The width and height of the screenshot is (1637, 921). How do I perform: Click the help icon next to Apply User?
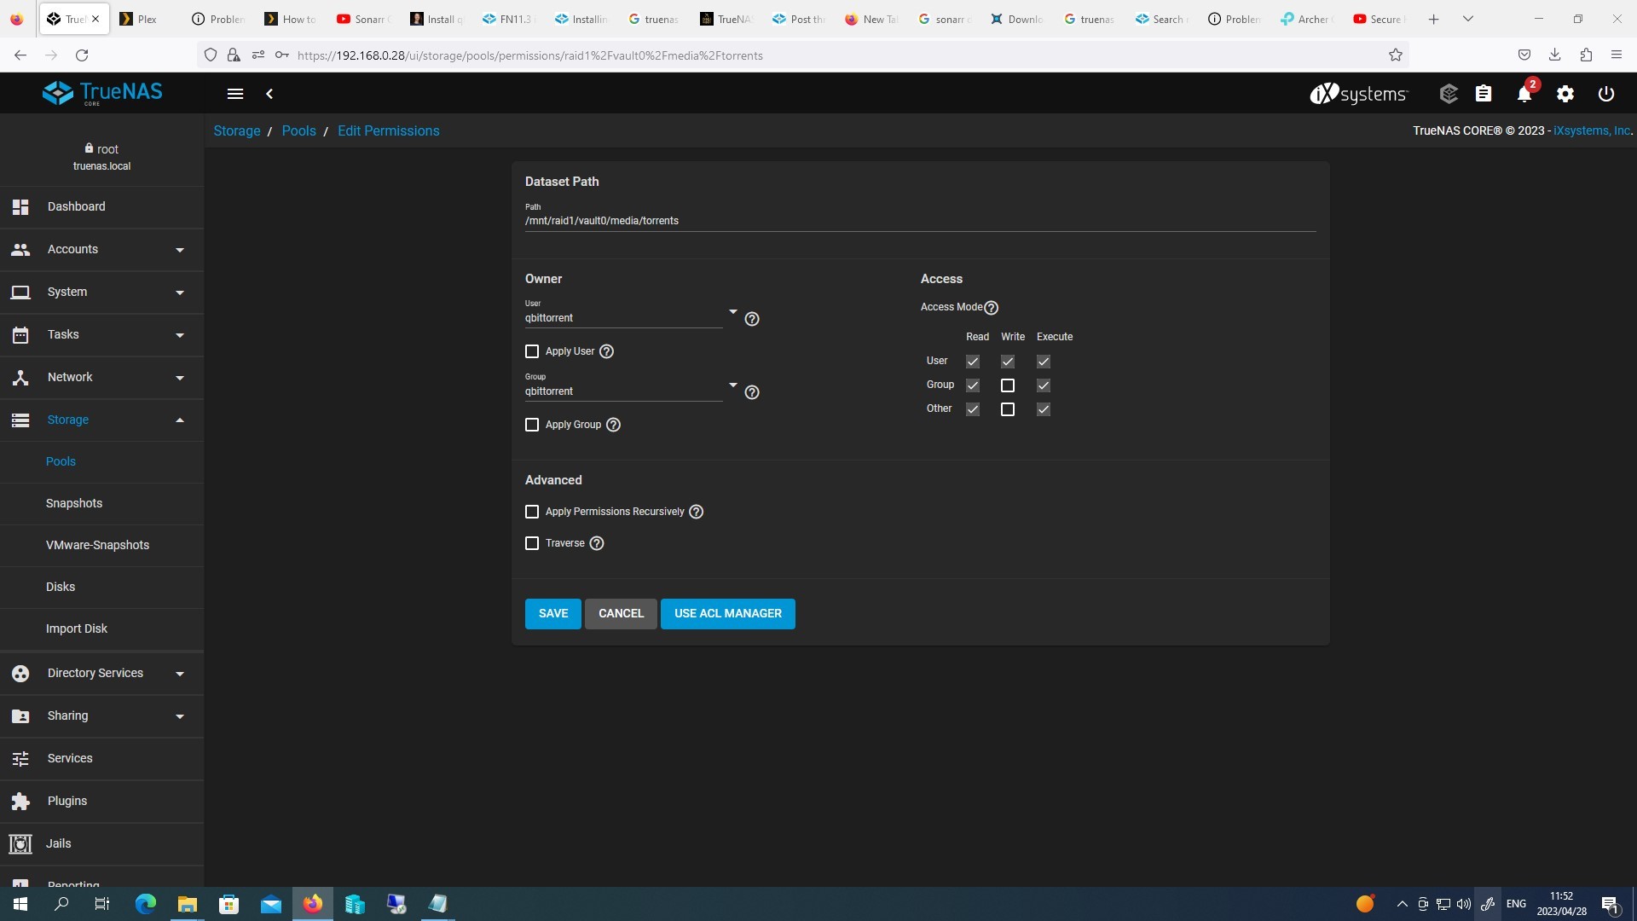(x=606, y=351)
